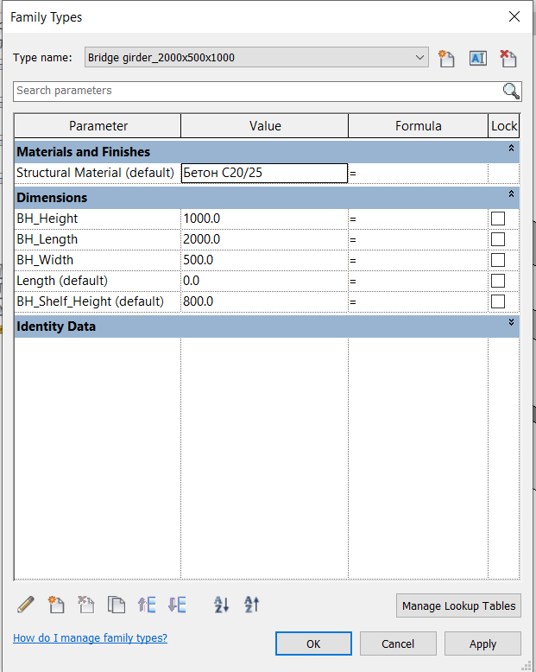Open the Type name dropdown
536x672 pixels.
pyautogui.click(x=420, y=58)
